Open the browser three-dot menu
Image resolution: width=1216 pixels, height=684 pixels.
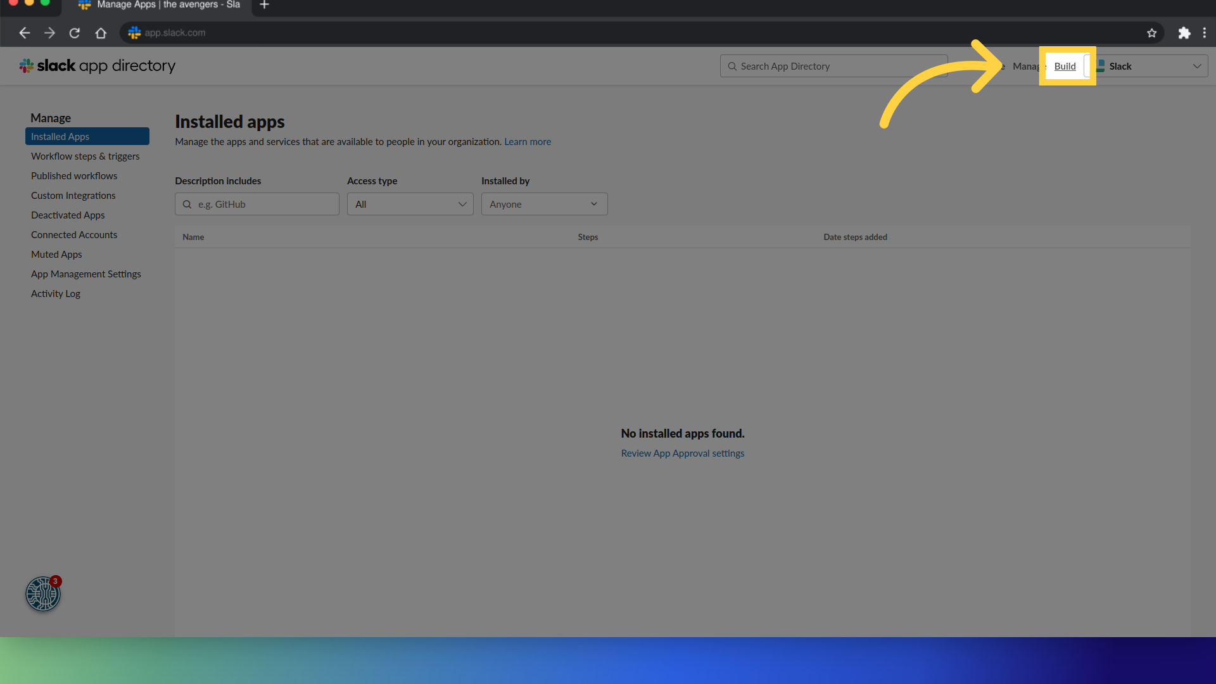1204,33
